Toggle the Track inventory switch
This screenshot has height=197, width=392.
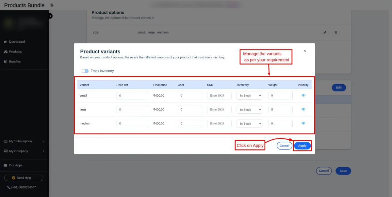point(85,71)
